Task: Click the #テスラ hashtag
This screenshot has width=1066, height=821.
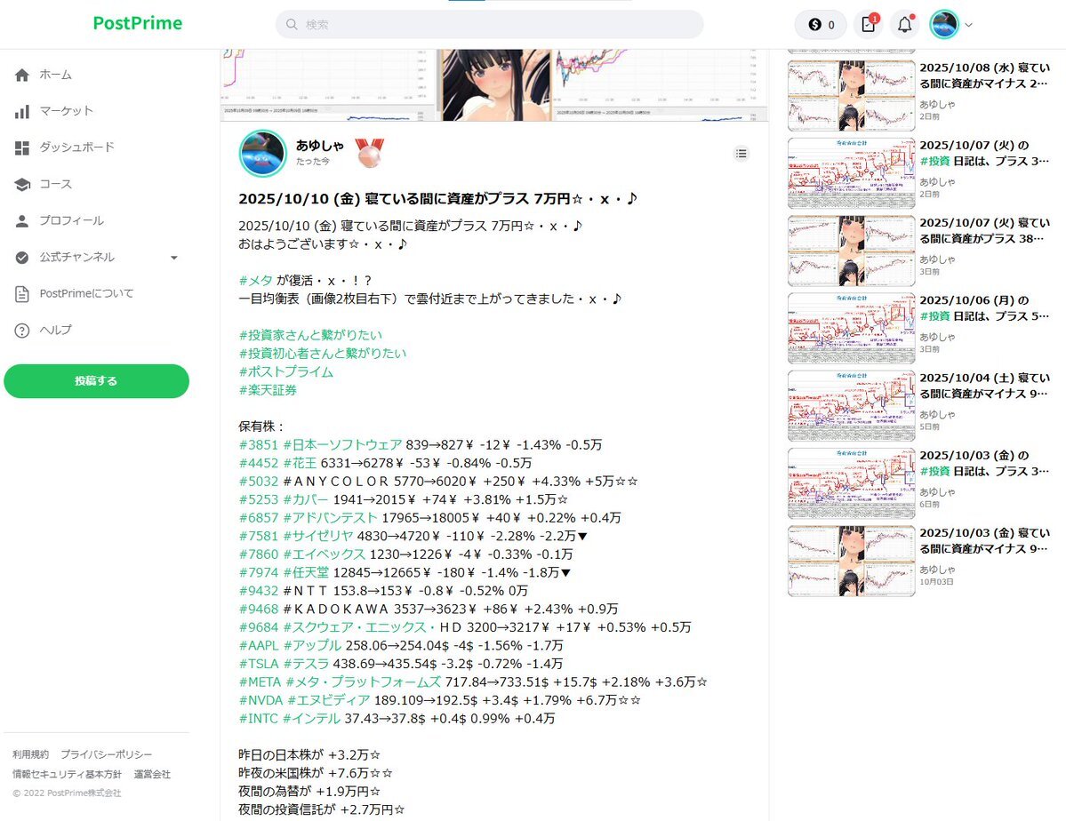Action: click(306, 664)
